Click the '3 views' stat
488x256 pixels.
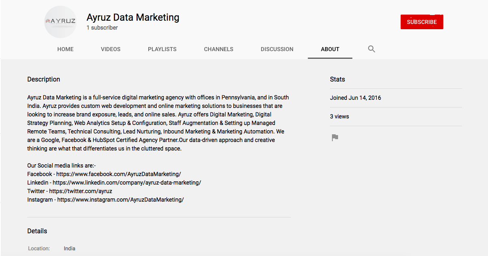(x=339, y=116)
